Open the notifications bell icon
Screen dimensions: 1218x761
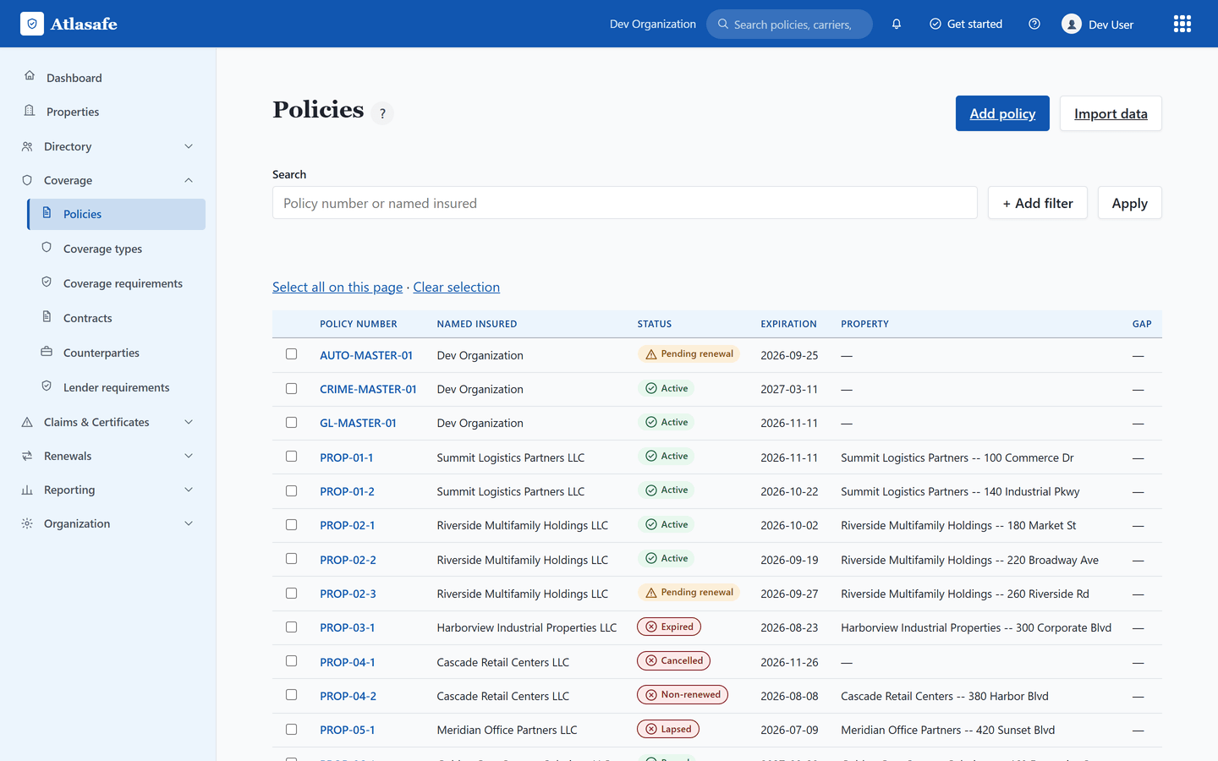point(897,24)
